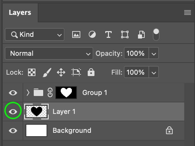195x146 pixels.
Task: Filter for shape layers icon
Action: (x=125, y=34)
